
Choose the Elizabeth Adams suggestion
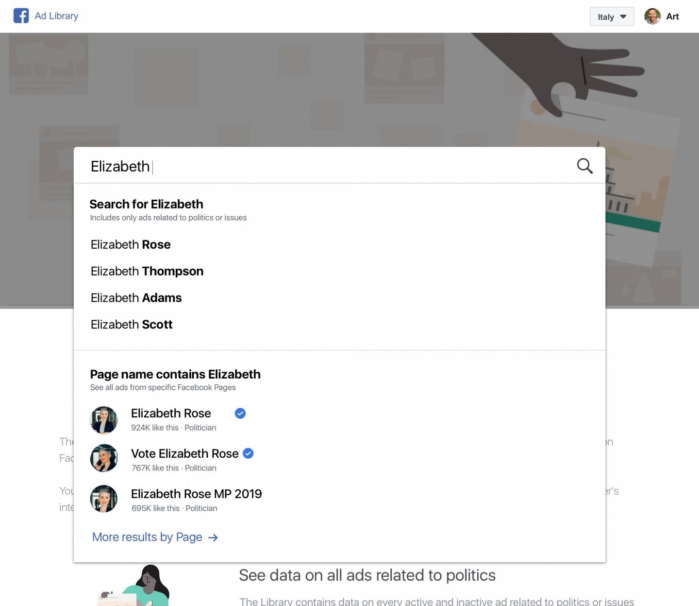point(136,298)
